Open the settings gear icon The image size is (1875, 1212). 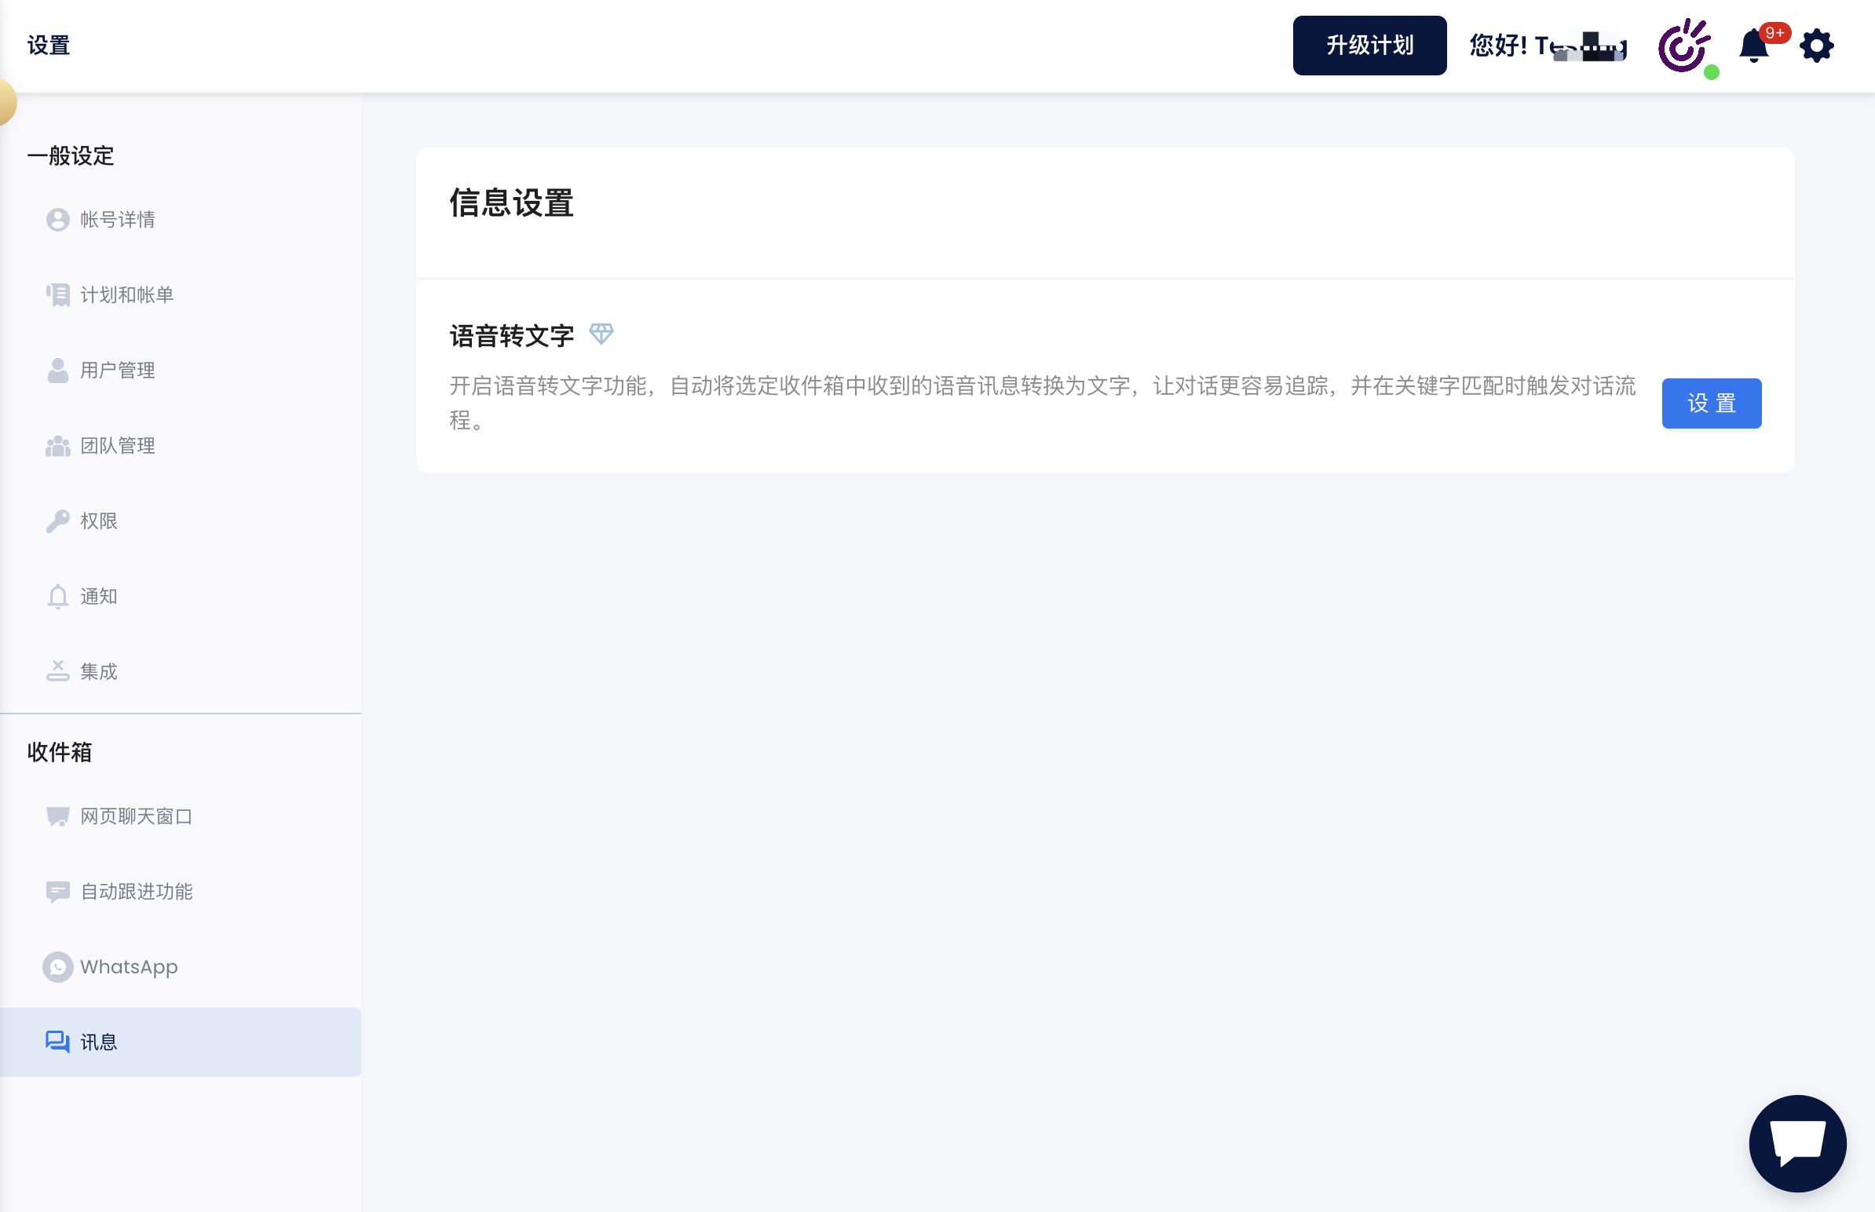coord(1816,46)
